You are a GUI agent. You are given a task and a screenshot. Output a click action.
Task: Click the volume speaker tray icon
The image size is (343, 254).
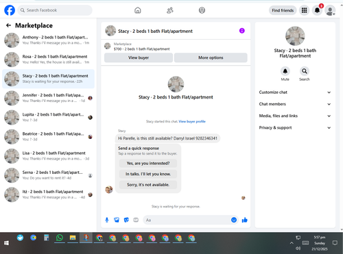coord(298,248)
